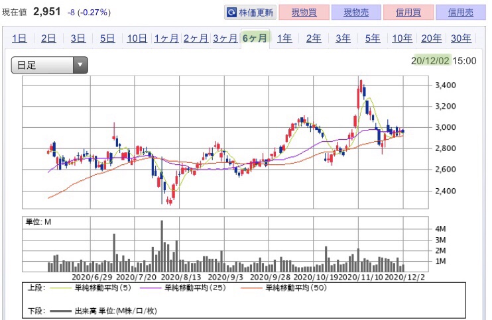Click the 現物売 button
The width and height of the screenshot is (492, 320).
[x=356, y=13]
